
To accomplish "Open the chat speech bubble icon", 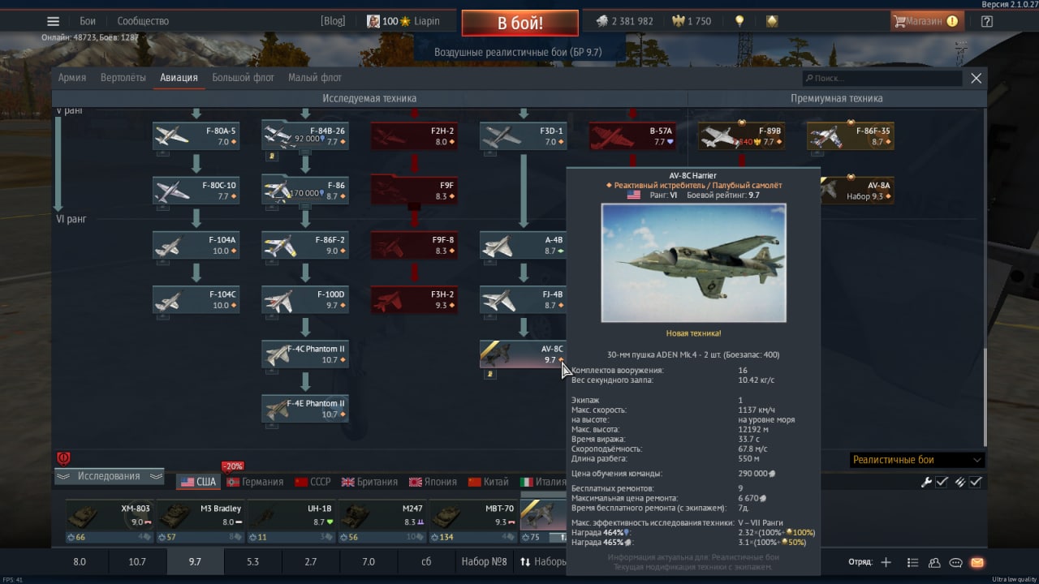I will (955, 562).
